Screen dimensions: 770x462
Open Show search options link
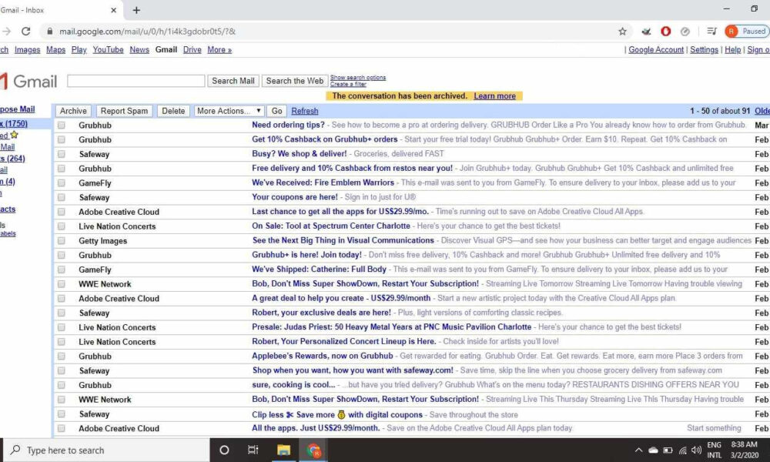tap(358, 78)
